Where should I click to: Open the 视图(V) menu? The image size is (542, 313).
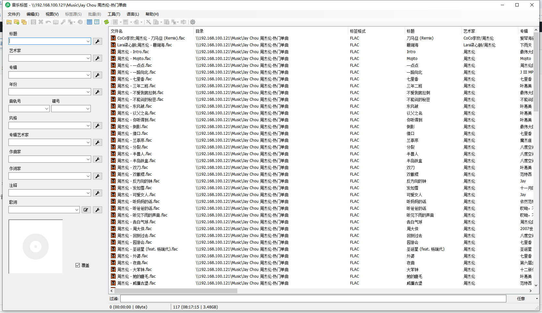(x=52, y=14)
